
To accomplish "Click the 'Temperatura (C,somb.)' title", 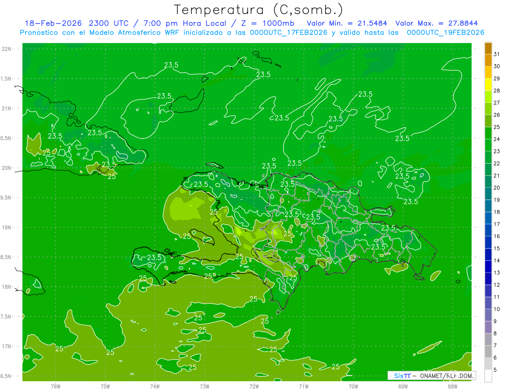I will [x=259, y=9].
